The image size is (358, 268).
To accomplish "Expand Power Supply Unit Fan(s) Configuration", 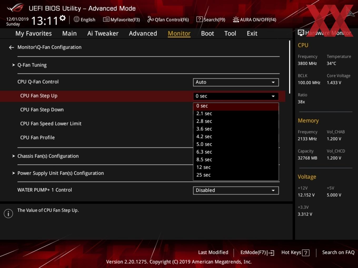I will click(60, 173).
